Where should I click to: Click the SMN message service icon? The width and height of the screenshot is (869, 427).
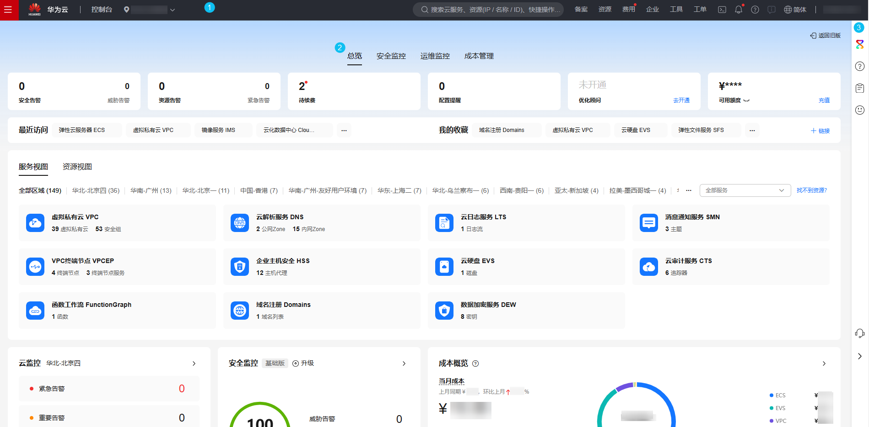[649, 223]
